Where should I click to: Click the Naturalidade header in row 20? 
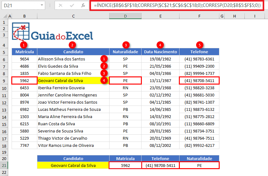[x=199, y=158]
